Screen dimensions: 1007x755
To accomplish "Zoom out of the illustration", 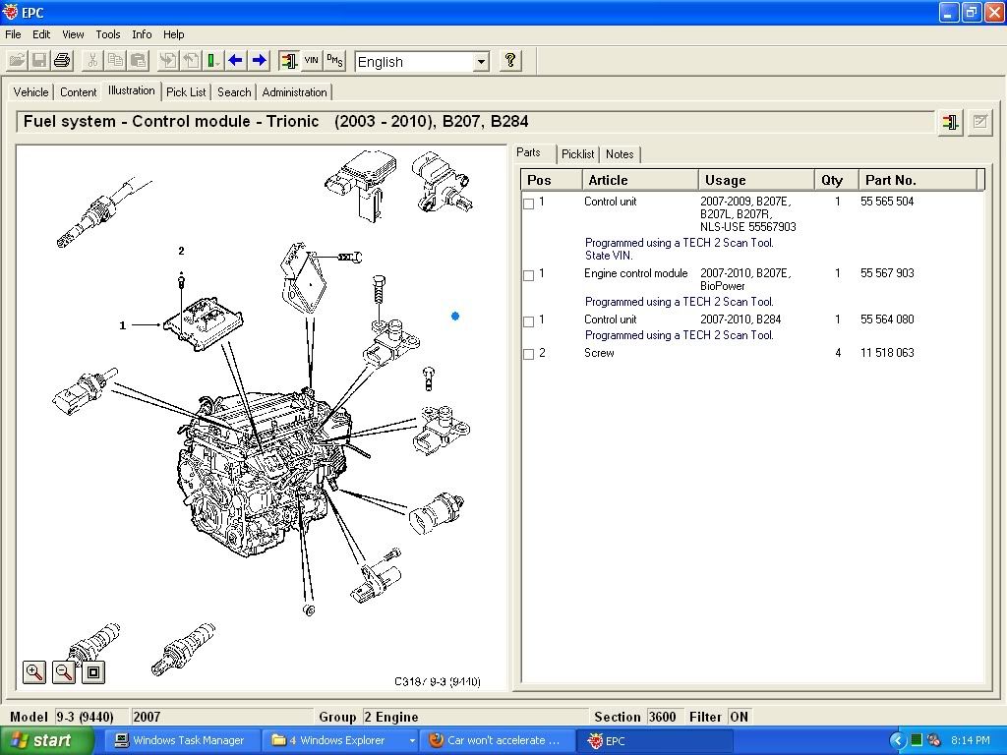I will pos(64,672).
